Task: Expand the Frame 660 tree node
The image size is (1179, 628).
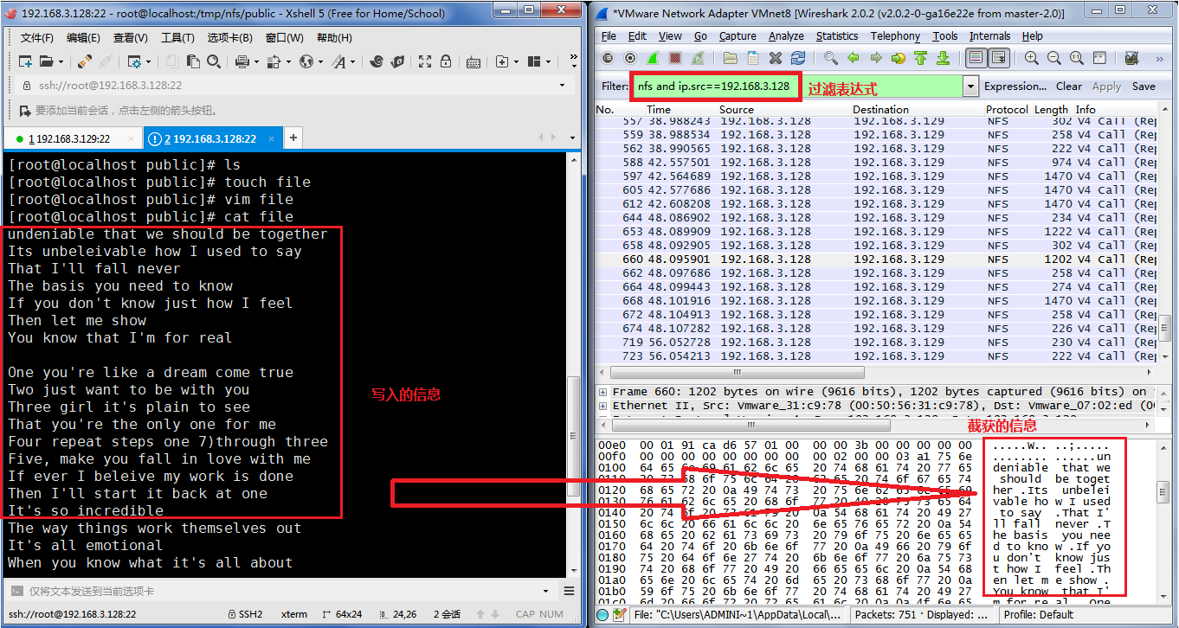Action: click(602, 392)
